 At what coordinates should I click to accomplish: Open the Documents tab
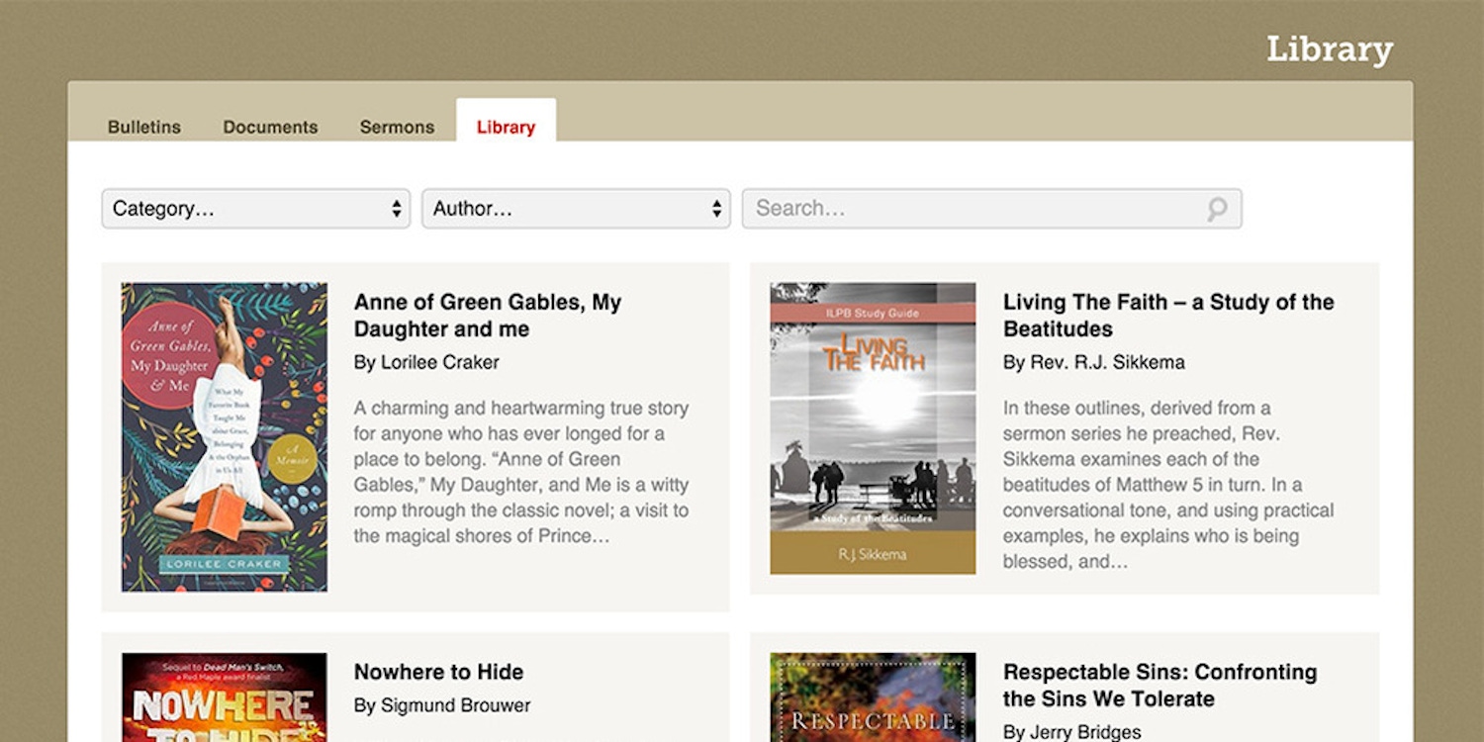pos(270,127)
